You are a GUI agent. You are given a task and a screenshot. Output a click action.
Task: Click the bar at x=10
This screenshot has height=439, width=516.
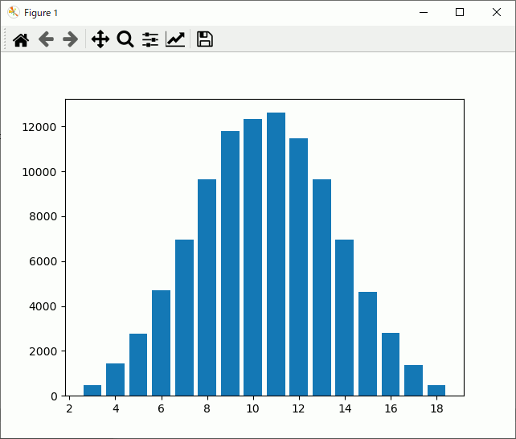[x=252, y=257]
